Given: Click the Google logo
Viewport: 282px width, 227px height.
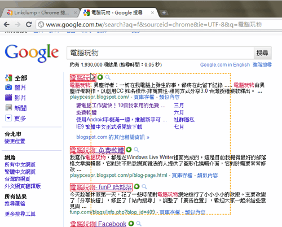Looking at the screenshot, I should (x=32, y=53).
